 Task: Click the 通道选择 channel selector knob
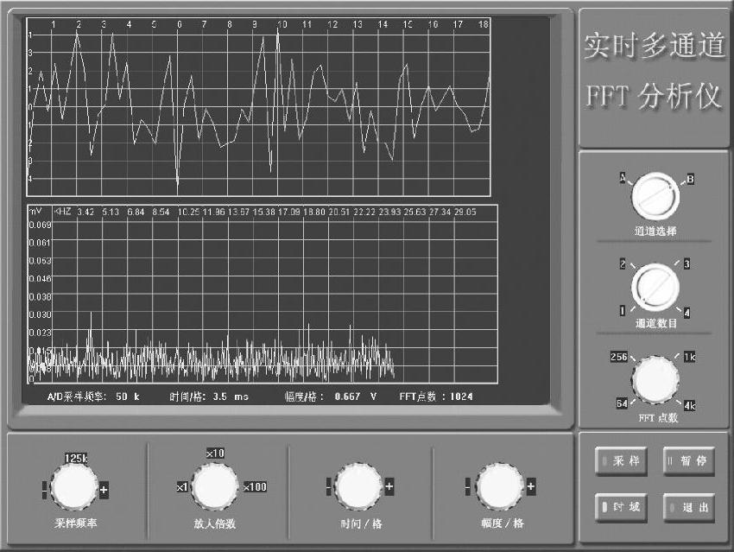pos(655,198)
